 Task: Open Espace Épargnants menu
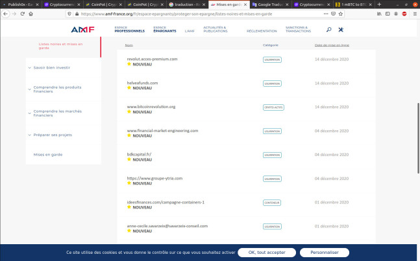pos(165,29)
